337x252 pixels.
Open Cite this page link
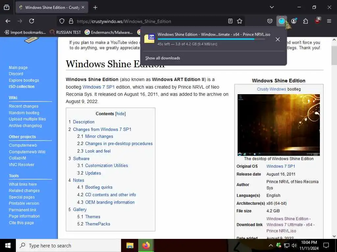tap(21, 223)
